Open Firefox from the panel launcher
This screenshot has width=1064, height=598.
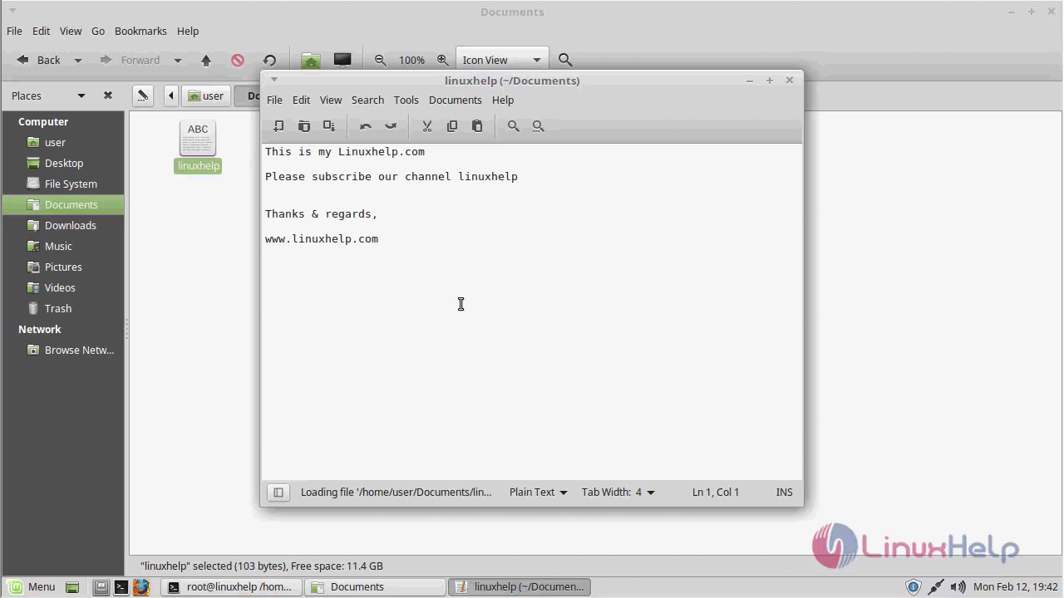pos(141,587)
